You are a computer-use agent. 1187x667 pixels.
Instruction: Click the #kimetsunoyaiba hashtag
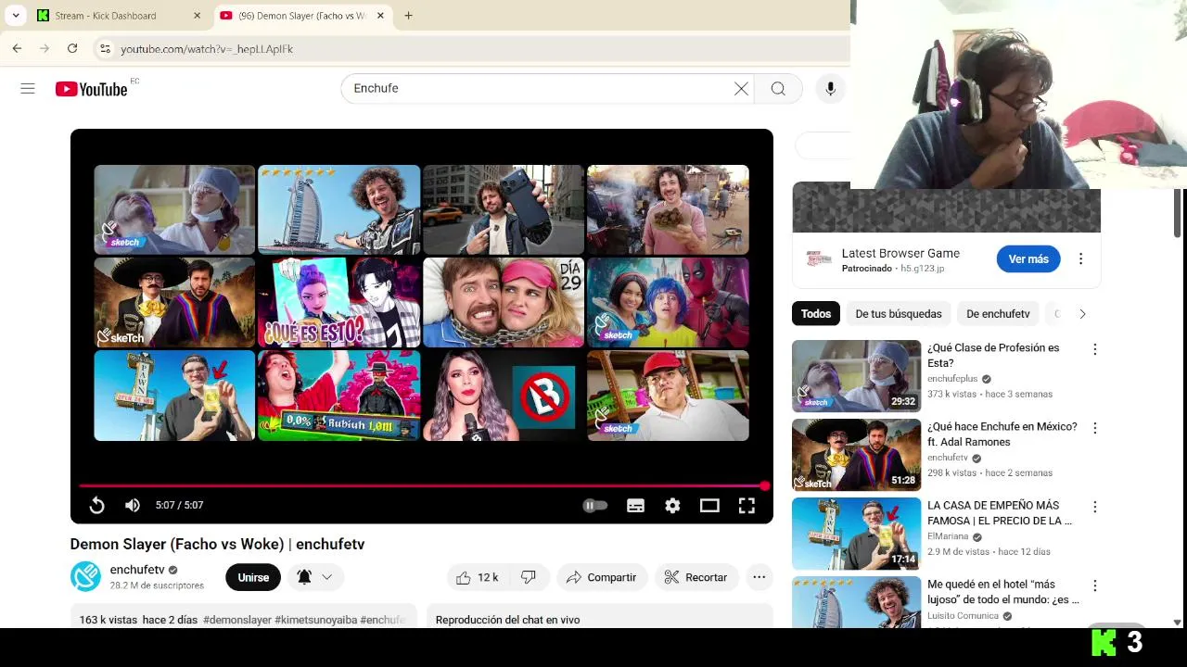pos(315,620)
